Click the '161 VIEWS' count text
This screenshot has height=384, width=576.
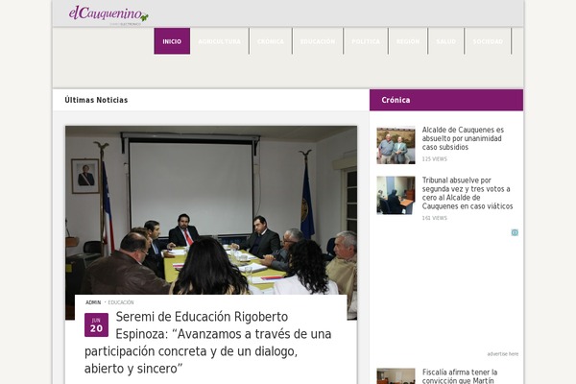[x=434, y=218]
